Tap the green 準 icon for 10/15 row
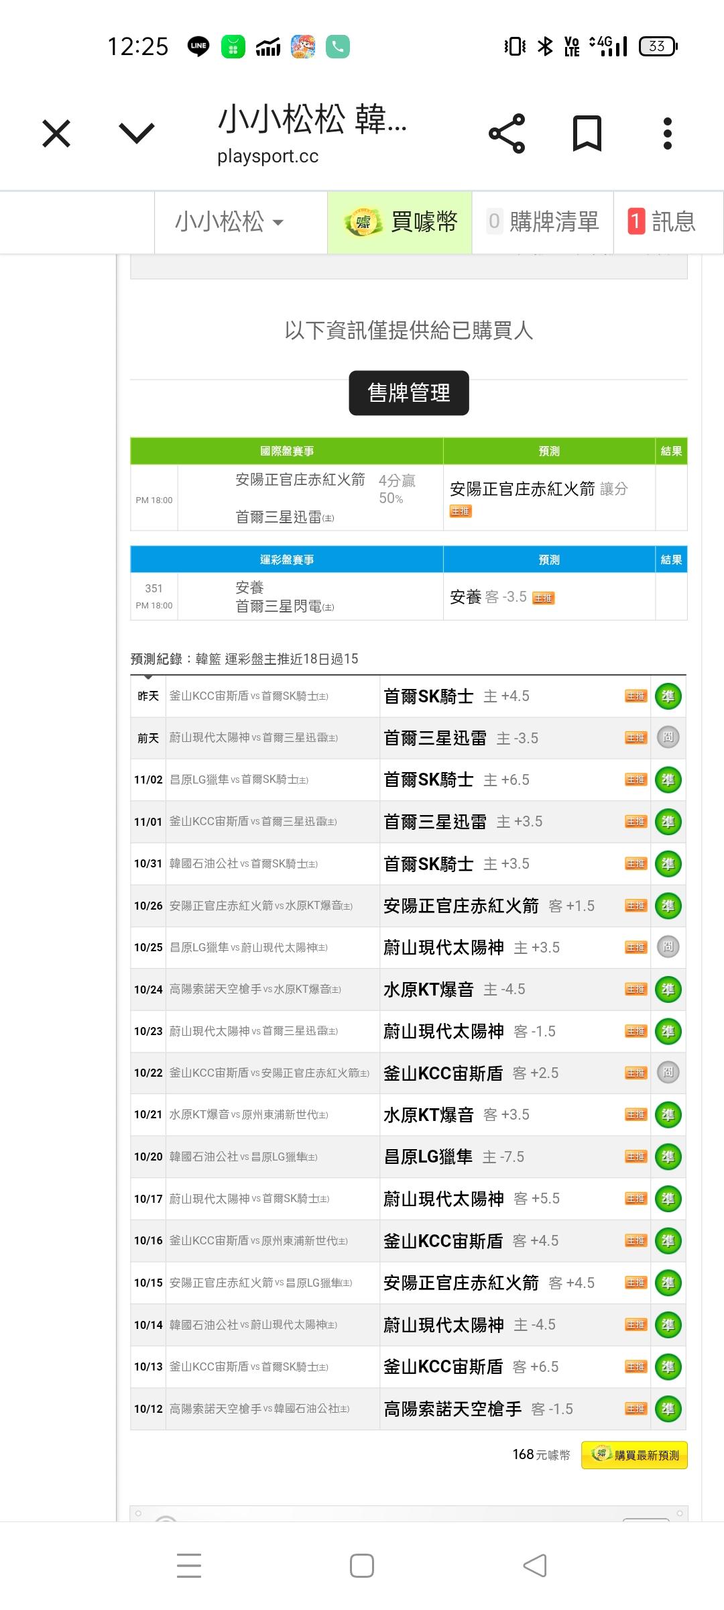This screenshot has height=1610, width=724. pos(668,1283)
